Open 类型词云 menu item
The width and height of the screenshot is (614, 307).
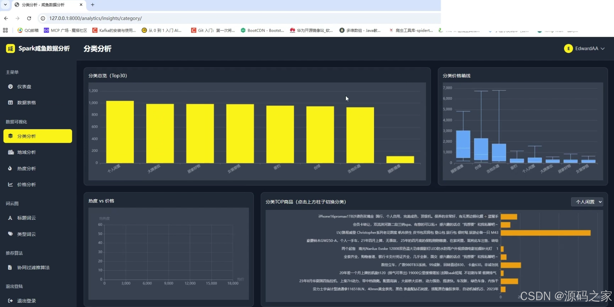point(38,234)
